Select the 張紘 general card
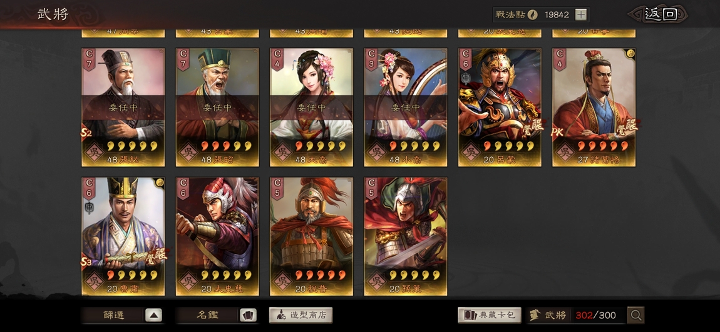This screenshot has width=720, height=332. 123,108
